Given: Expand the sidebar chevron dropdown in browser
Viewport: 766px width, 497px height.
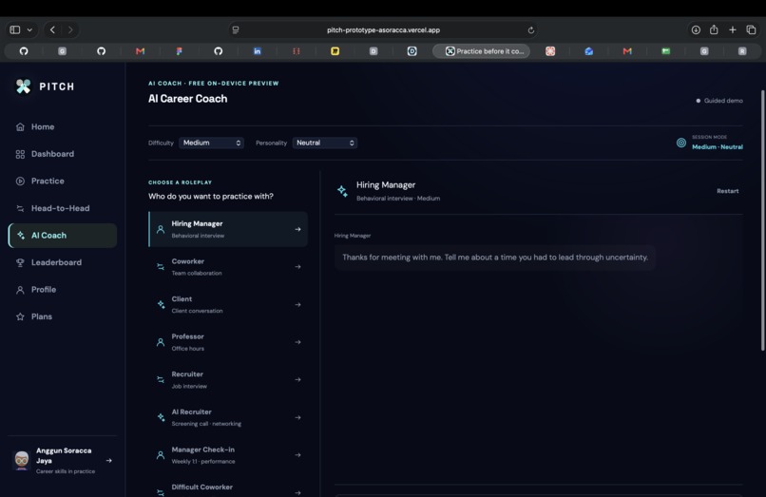Looking at the screenshot, I should tap(29, 29).
